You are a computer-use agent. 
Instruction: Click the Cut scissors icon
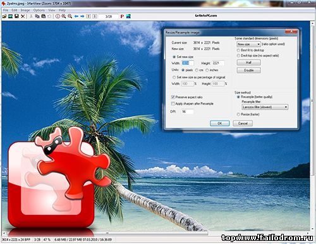coord(31,16)
